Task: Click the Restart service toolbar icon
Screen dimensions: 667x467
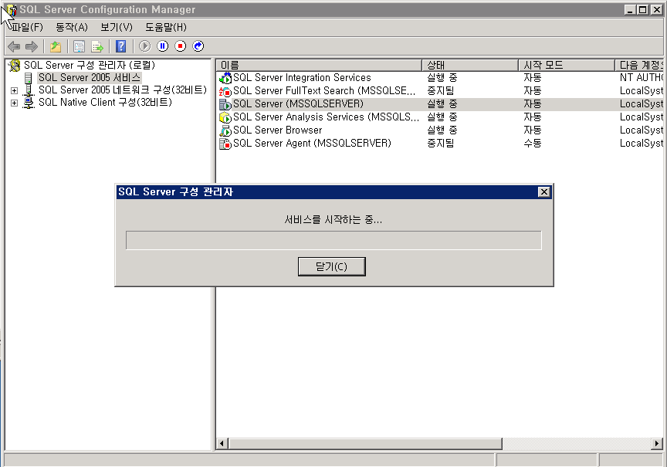Action: tap(198, 46)
